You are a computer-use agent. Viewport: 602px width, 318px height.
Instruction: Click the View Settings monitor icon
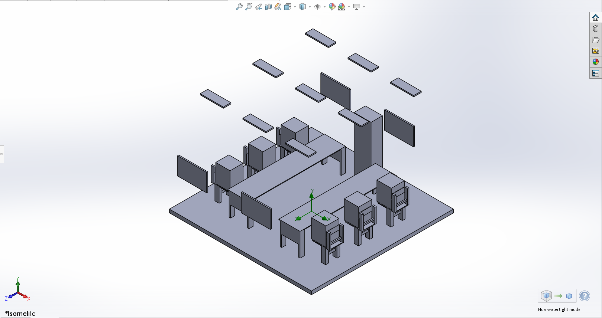(x=357, y=7)
